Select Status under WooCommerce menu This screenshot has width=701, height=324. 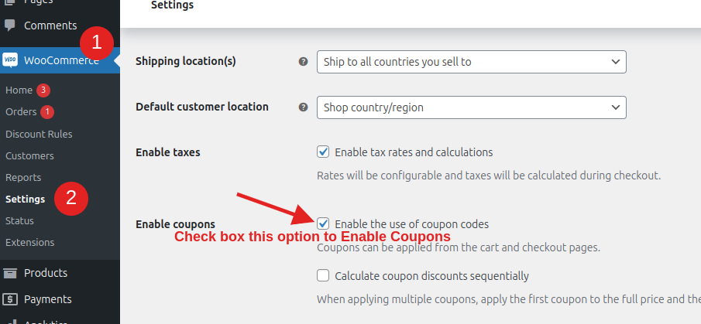click(x=19, y=220)
